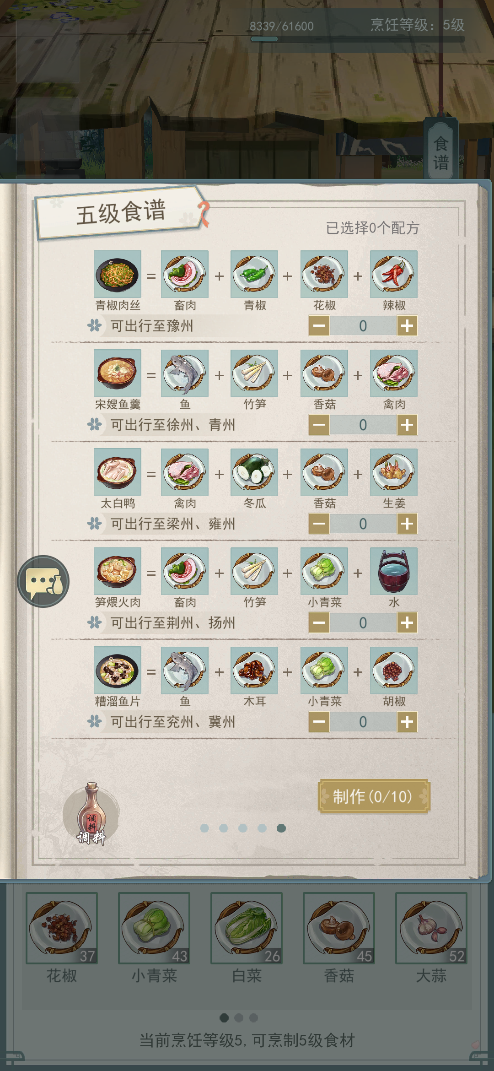Decrease 糟溜鱼片 quantity with minus button
The image size is (494, 1071).
pyautogui.click(x=319, y=722)
